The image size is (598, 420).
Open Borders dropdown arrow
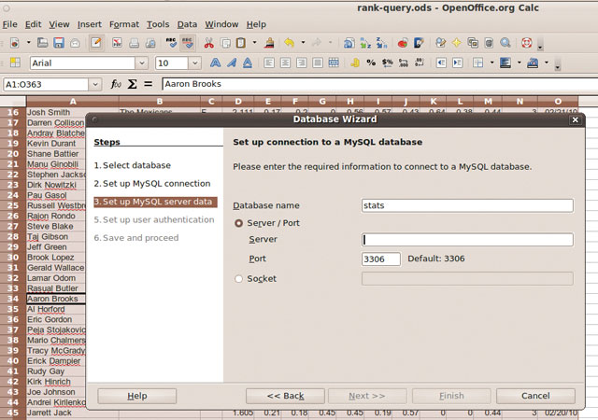492,63
